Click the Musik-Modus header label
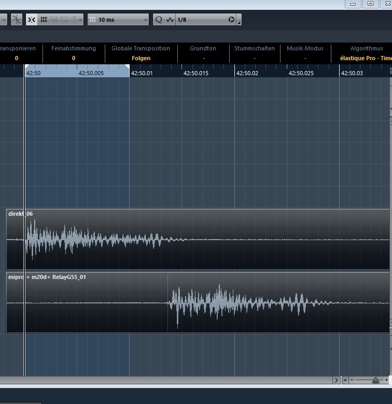 click(305, 48)
